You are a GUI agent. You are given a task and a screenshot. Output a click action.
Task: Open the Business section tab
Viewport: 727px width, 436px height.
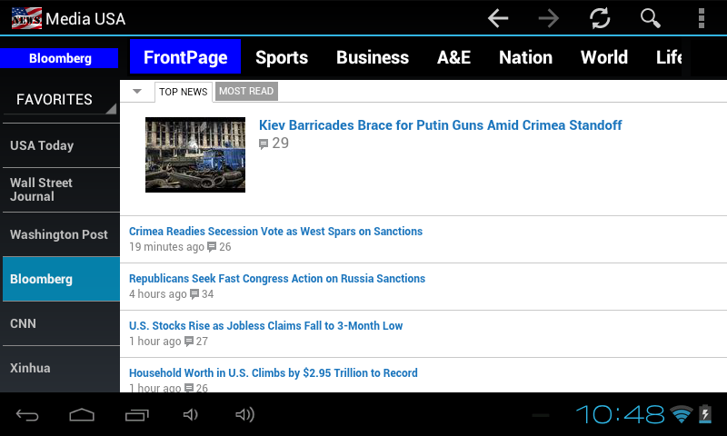pos(373,57)
